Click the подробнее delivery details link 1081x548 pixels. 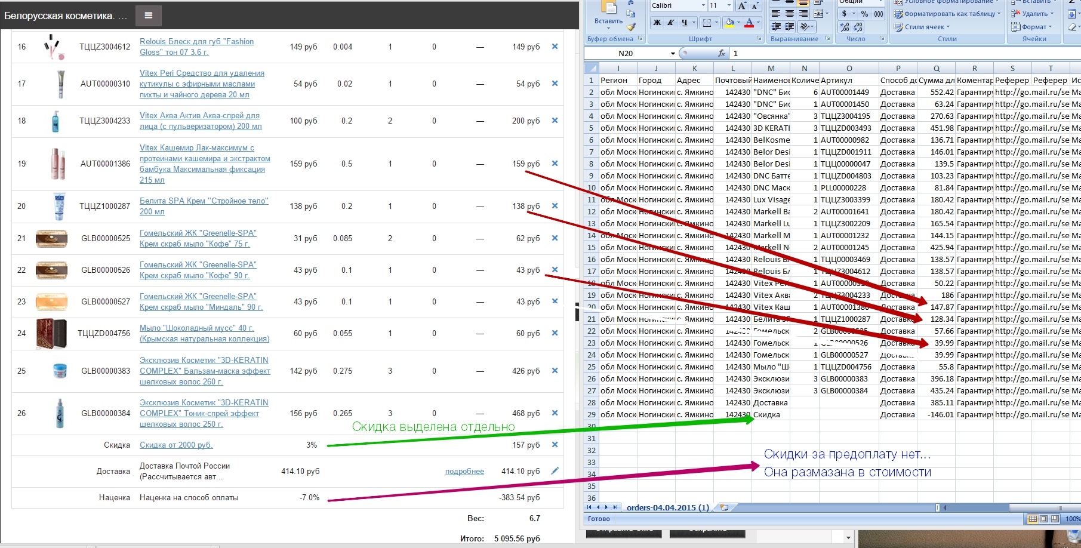464,472
